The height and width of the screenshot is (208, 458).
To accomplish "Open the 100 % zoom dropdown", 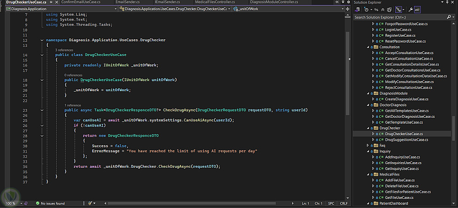I will click(22, 203).
